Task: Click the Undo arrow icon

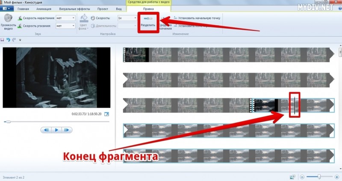Action: click(8, 40)
